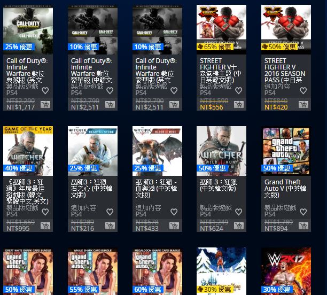The height and width of the screenshot is (295, 327).
Task: Add Grand Theft Auto V NT$894 to cart
Action: 303,226
